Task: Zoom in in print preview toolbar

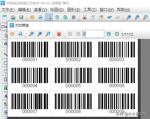Action: 40,34
